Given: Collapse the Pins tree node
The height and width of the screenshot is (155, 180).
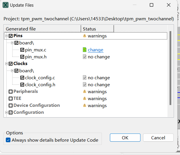Looking at the screenshot, I should coord(6,36).
